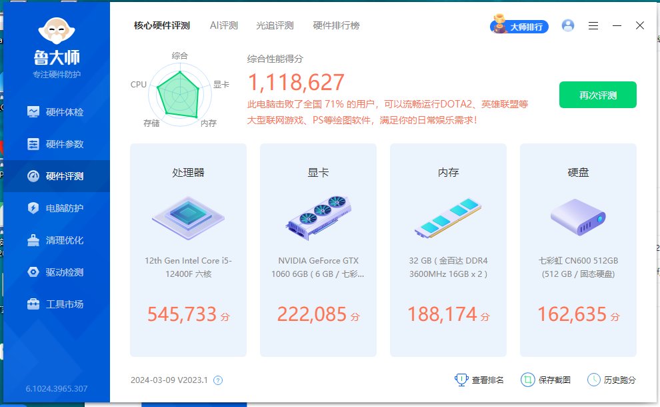Click the performance radar chart
Image resolution: width=660 pixels, height=407 pixels.
180,94
